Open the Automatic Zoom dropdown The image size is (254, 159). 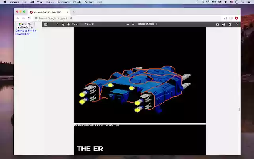[148, 24]
